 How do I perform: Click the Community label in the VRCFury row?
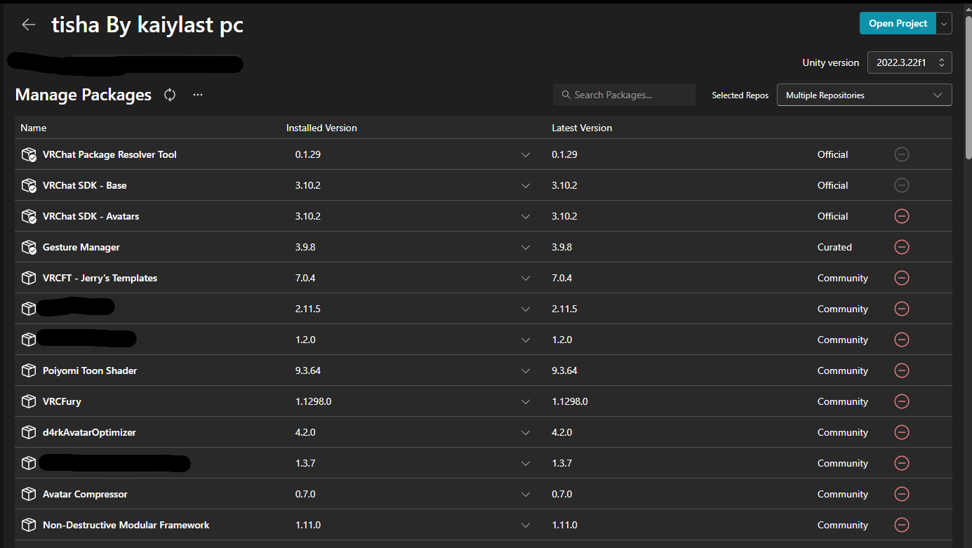(x=843, y=401)
